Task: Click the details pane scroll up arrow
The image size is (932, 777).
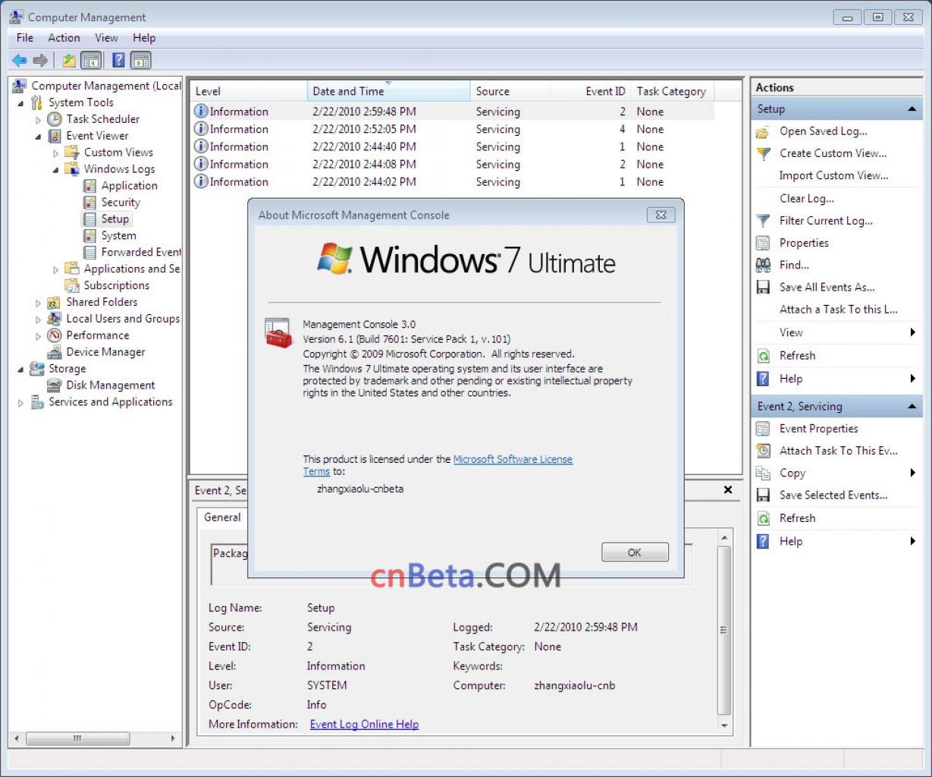Action: tap(724, 538)
